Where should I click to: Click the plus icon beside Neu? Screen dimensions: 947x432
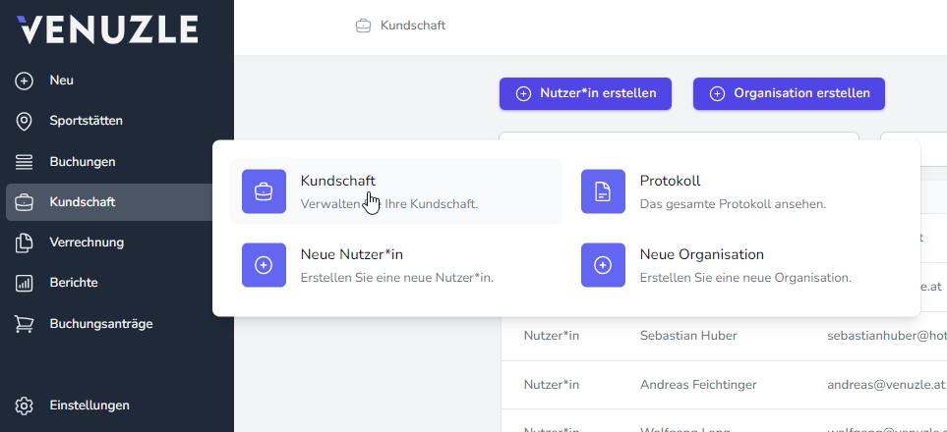coord(25,81)
